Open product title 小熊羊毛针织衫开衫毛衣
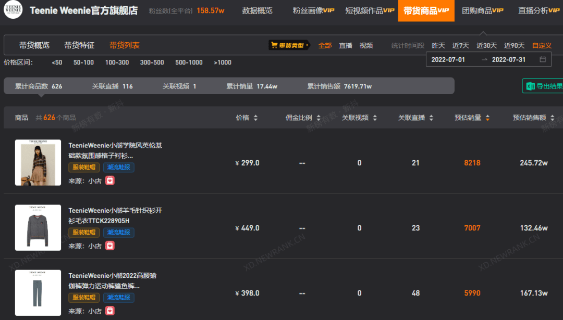563x320 pixels. coord(115,216)
